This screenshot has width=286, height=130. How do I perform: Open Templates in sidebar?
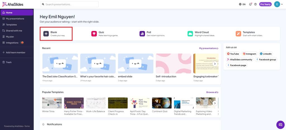coord(17,25)
